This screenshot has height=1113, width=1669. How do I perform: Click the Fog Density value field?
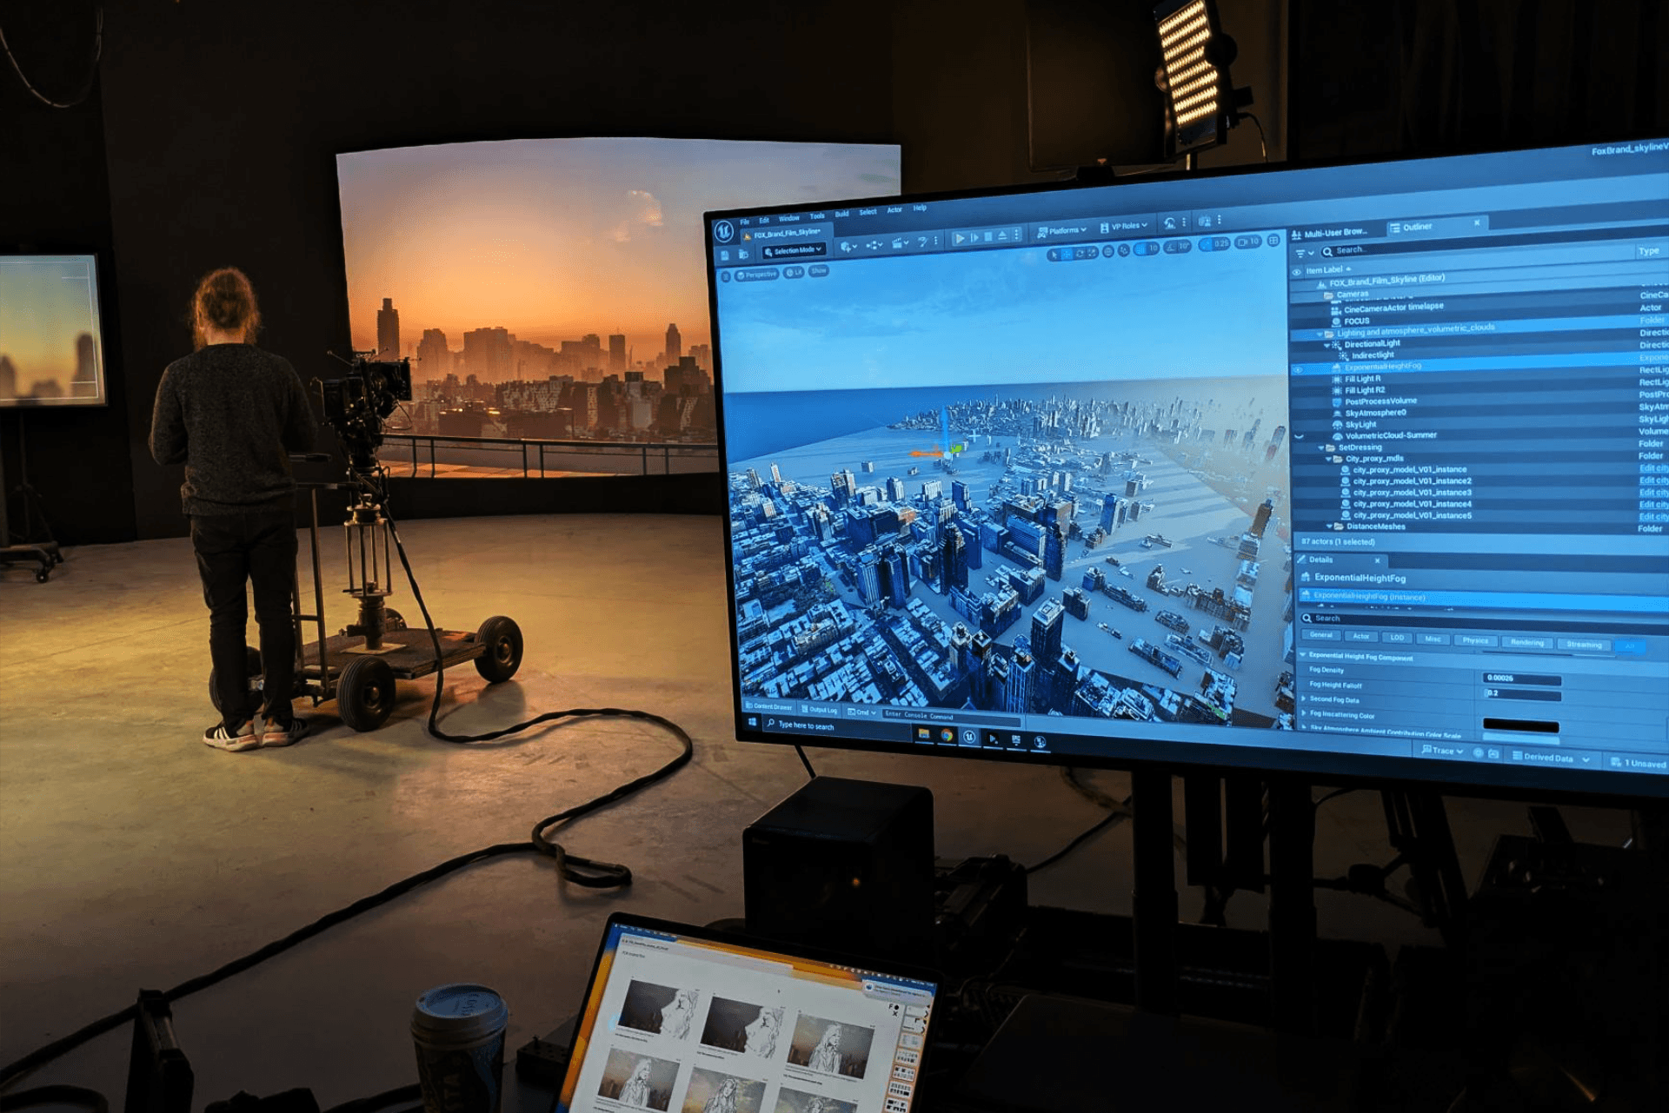(1520, 678)
